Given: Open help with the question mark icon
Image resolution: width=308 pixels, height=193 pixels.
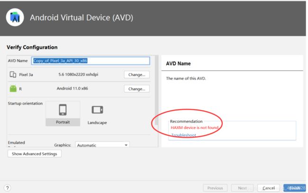Looking at the screenshot, I should [x=7, y=188].
